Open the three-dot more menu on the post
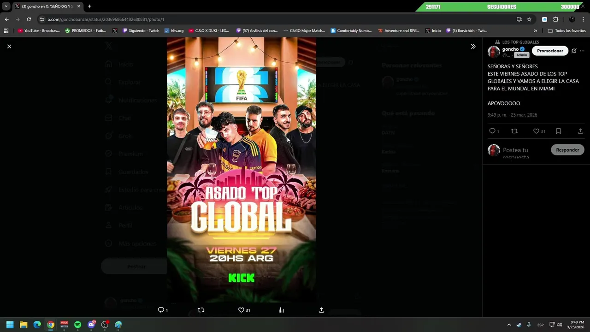 (582, 51)
